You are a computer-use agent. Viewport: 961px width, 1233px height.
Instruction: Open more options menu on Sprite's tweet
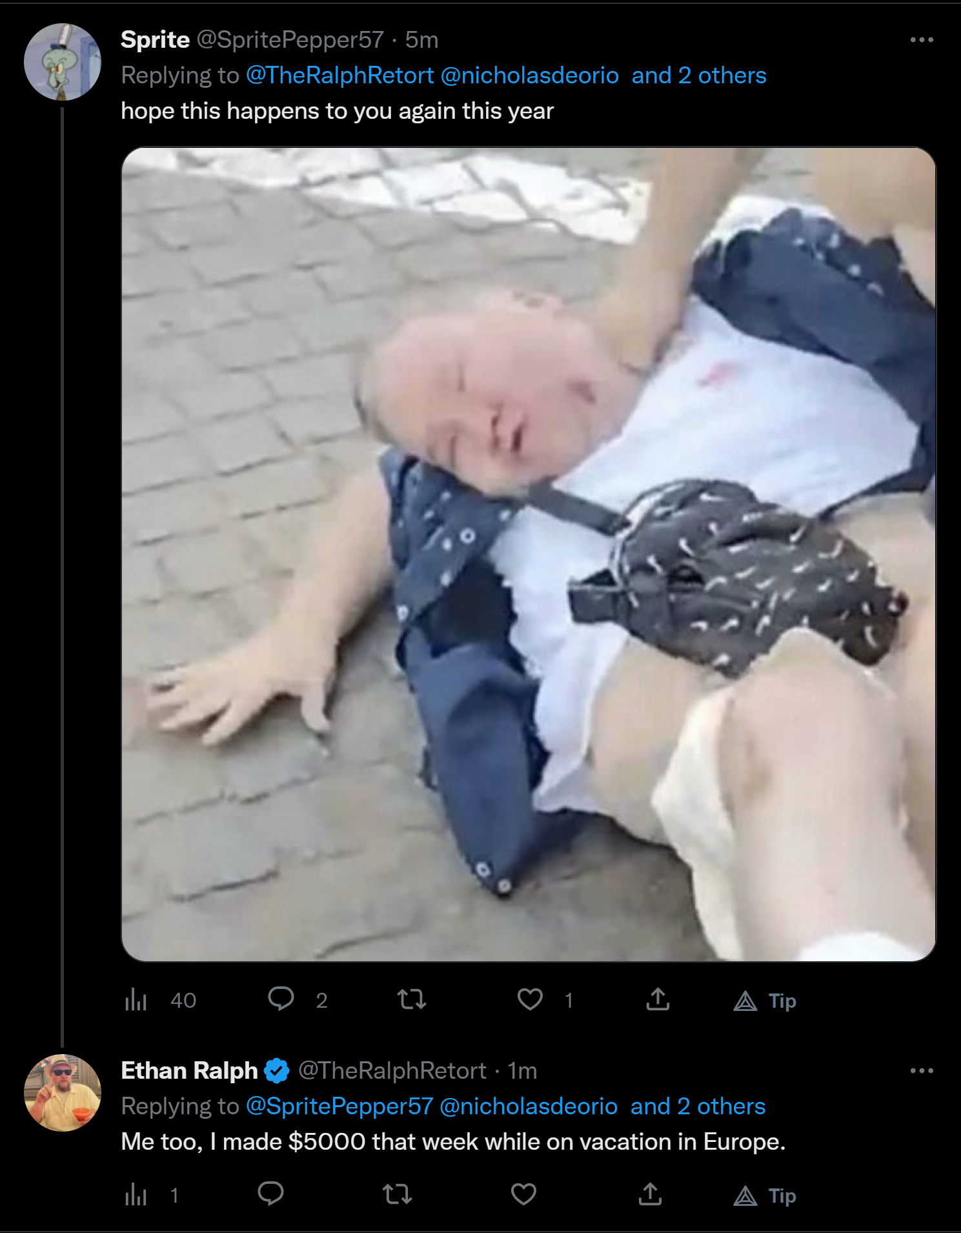[921, 40]
